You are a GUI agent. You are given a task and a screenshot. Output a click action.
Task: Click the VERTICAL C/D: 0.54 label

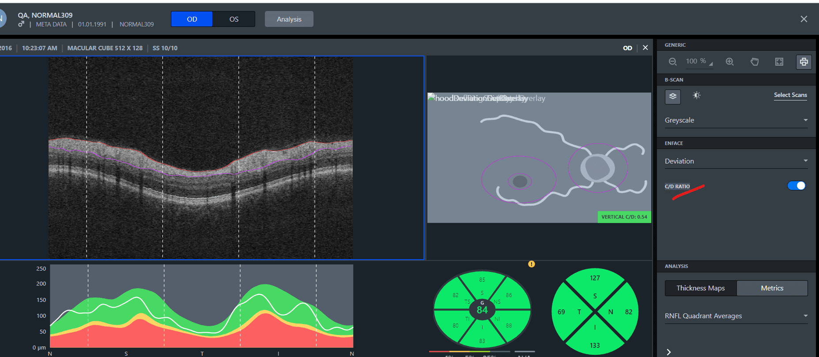(x=624, y=217)
